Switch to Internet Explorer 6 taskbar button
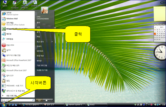166x107 pixels. 75,105
